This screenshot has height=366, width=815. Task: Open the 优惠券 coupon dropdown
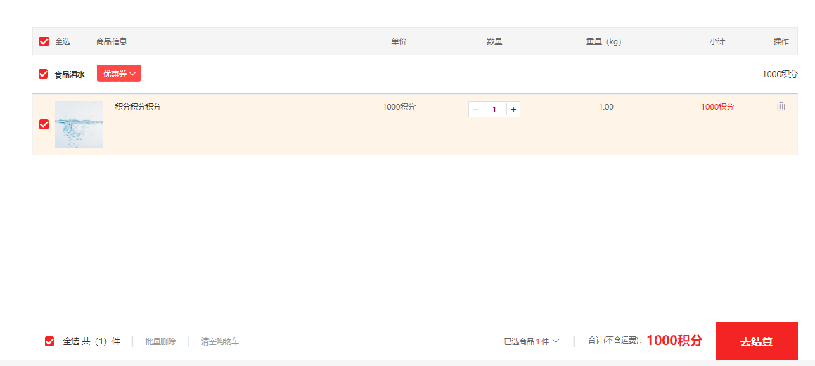point(119,74)
